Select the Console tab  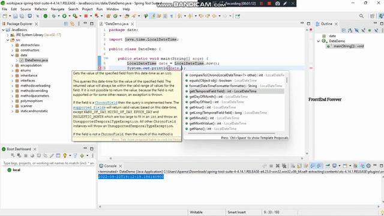pyautogui.click(x=110, y=166)
